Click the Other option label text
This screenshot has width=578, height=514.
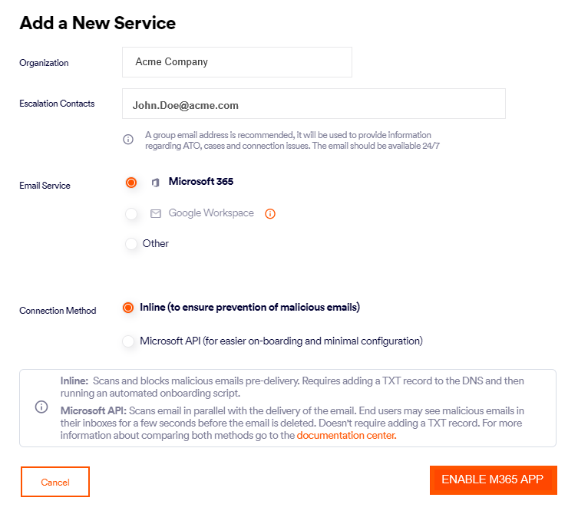tap(156, 244)
